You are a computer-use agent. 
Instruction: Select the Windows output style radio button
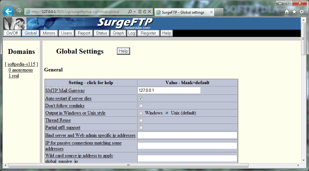coord(140,113)
